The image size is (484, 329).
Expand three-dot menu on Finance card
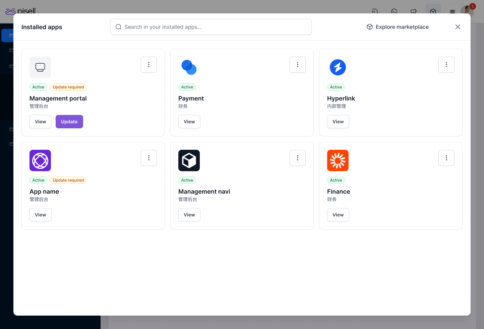click(446, 158)
